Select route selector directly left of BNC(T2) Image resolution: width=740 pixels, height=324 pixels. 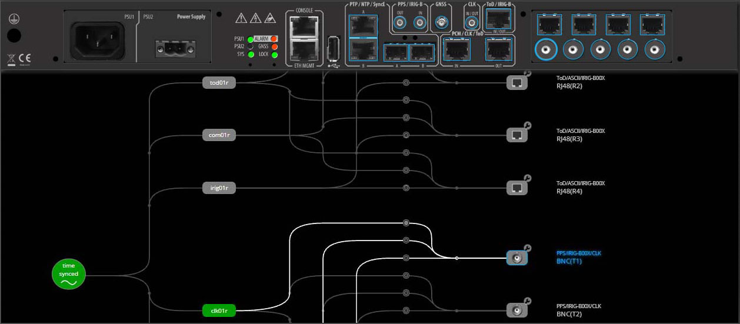point(406,310)
